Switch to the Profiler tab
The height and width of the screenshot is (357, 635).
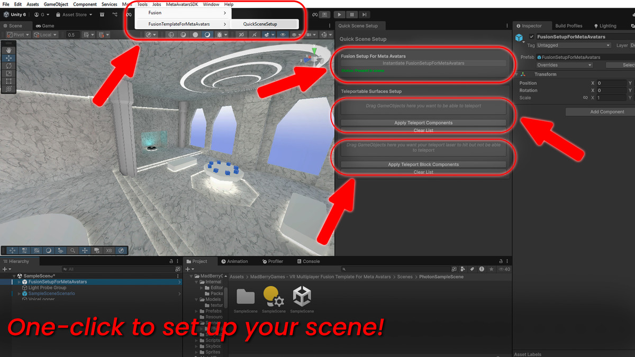272,261
